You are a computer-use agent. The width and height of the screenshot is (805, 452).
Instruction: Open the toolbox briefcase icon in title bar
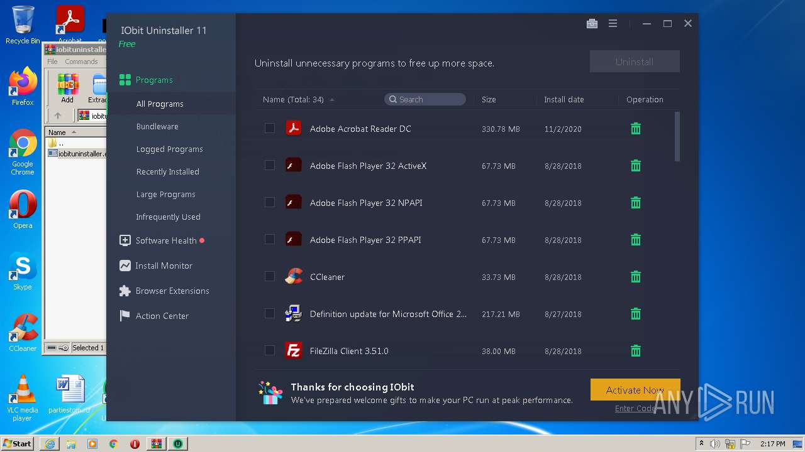[x=592, y=24]
